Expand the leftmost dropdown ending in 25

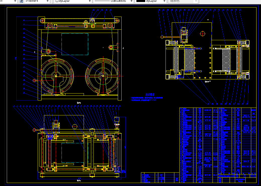pyautogui.click(x=9, y=1)
